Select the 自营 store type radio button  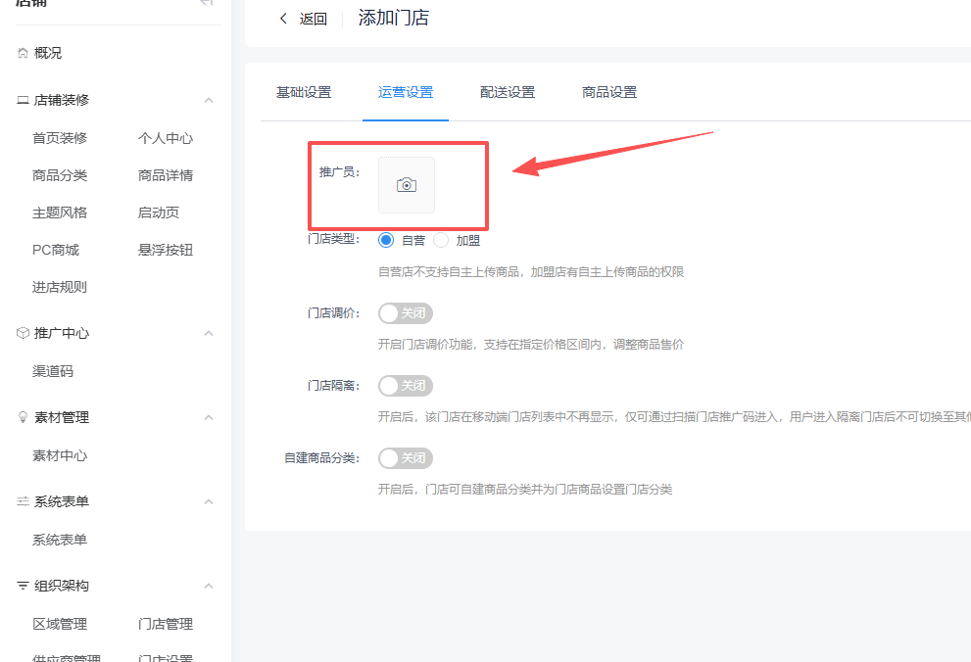(x=386, y=240)
